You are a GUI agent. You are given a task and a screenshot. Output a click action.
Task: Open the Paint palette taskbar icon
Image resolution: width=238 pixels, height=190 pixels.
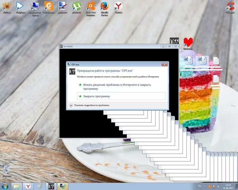coord(40,186)
